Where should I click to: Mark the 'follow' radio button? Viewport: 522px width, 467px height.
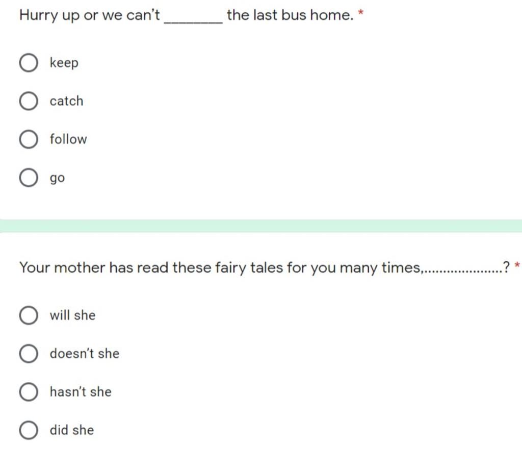[29, 139]
